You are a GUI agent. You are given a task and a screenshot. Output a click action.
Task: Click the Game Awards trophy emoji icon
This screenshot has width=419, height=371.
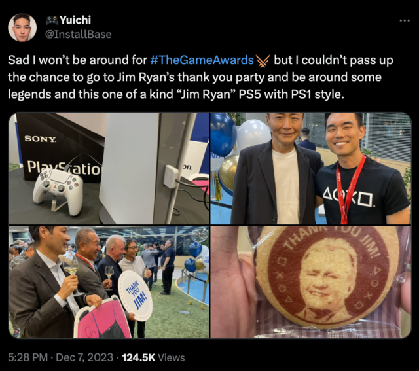tap(263, 60)
